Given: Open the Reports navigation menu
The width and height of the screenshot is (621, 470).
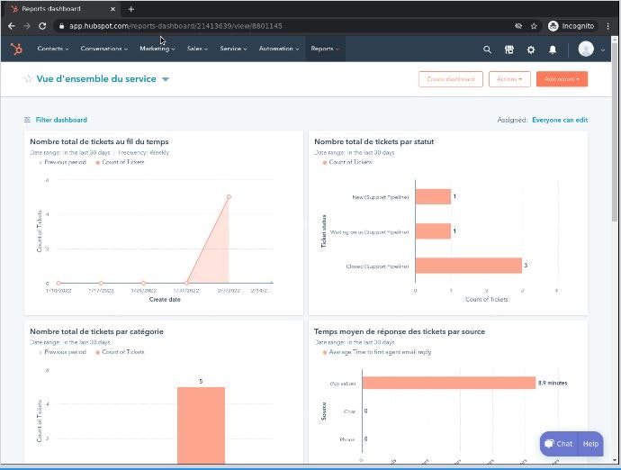Looking at the screenshot, I should (x=324, y=49).
